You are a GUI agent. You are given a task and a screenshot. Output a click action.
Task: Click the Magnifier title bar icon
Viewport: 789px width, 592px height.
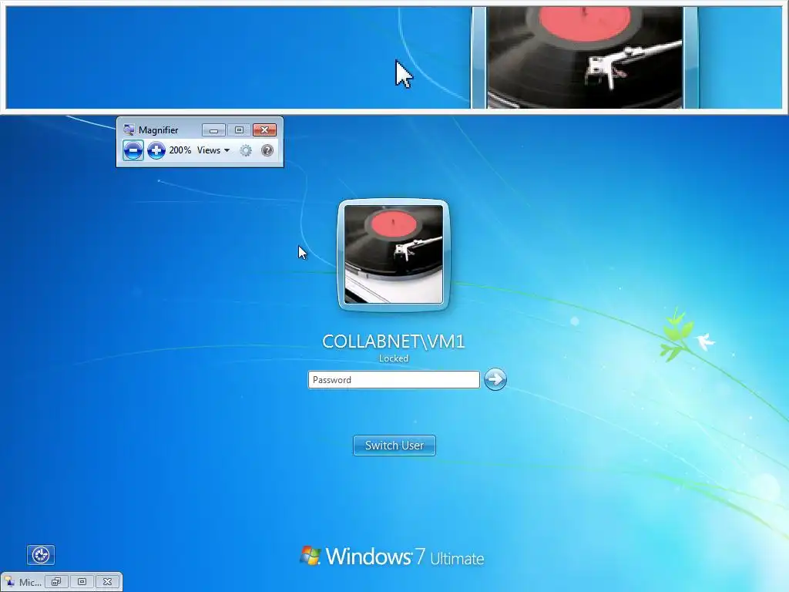coord(129,129)
